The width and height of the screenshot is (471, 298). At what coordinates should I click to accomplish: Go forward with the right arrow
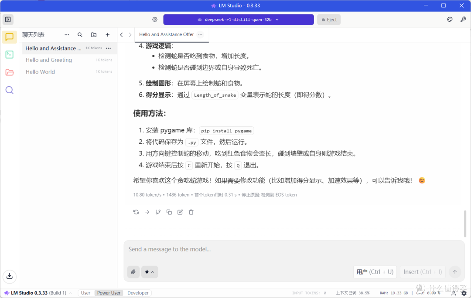(130, 35)
